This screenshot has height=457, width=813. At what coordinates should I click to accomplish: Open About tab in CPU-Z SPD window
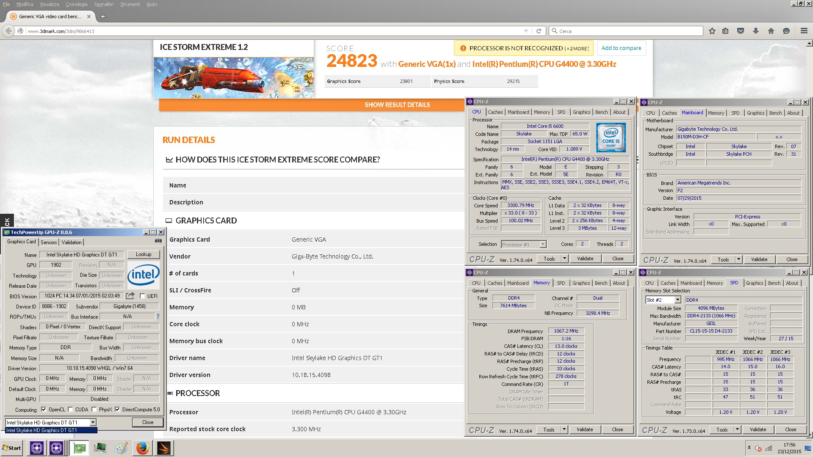coord(792,283)
